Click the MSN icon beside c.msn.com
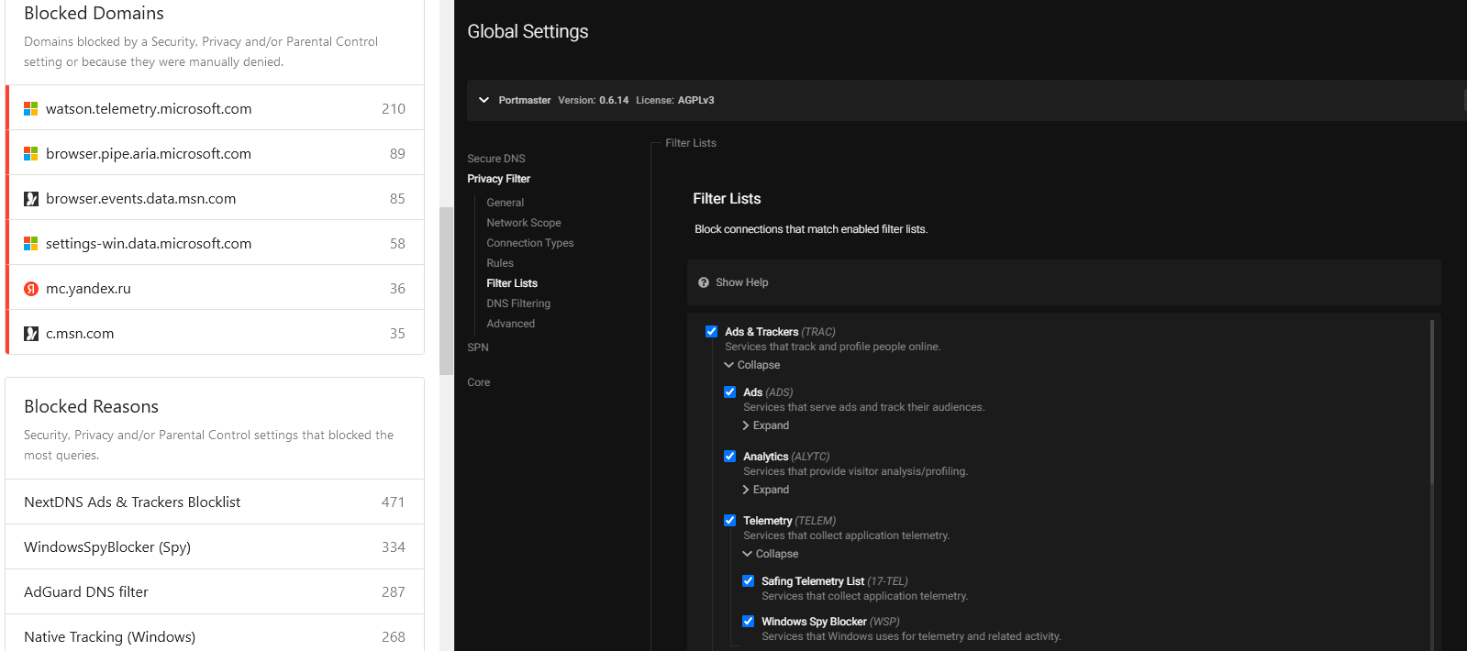The image size is (1467, 651). click(x=31, y=333)
